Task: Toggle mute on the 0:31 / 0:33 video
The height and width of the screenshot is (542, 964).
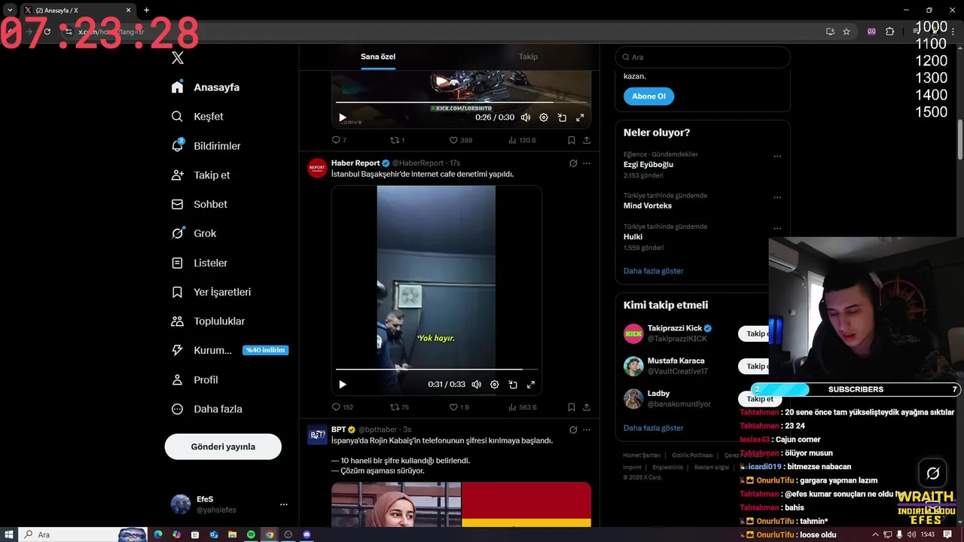Action: (x=477, y=385)
